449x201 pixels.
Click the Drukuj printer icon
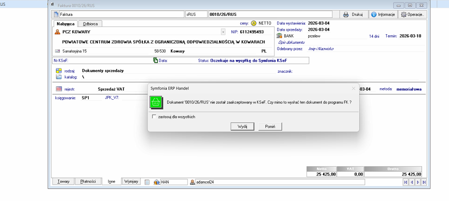[354, 14]
